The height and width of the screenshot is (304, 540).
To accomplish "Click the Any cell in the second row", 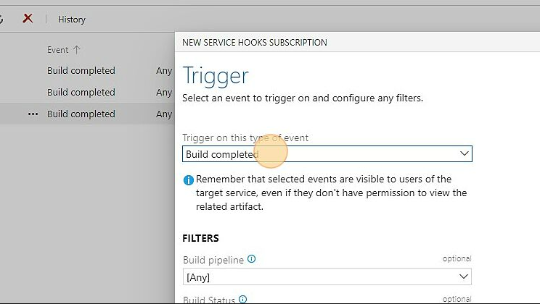I will [164, 93].
